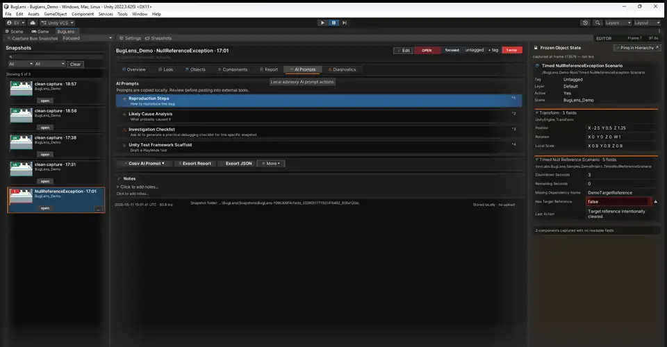Open the Copy AI Prompt dropdown
This screenshot has height=347, width=667.
(x=145, y=164)
